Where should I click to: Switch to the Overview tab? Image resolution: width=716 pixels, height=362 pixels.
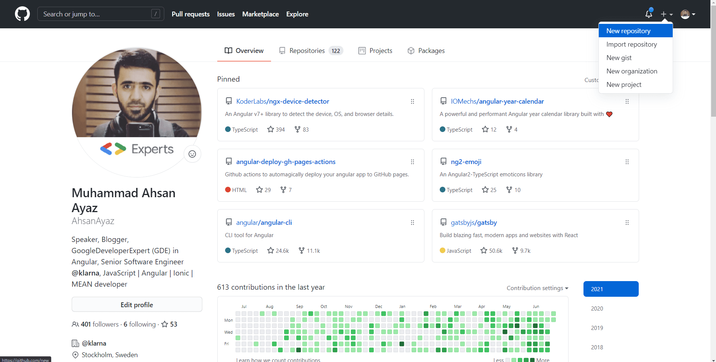click(244, 51)
